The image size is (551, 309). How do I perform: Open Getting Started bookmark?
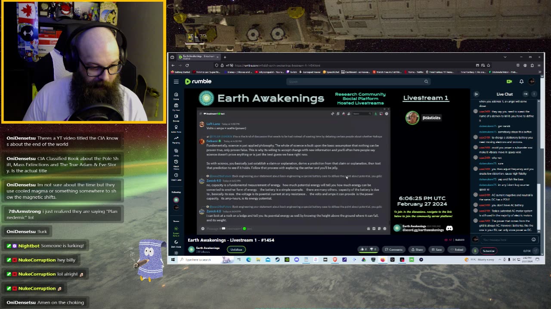(x=180, y=72)
